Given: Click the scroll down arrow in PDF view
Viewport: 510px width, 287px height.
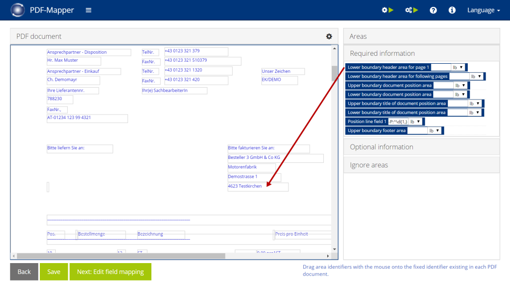Looking at the screenshot, I should pyautogui.click(x=334, y=249).
